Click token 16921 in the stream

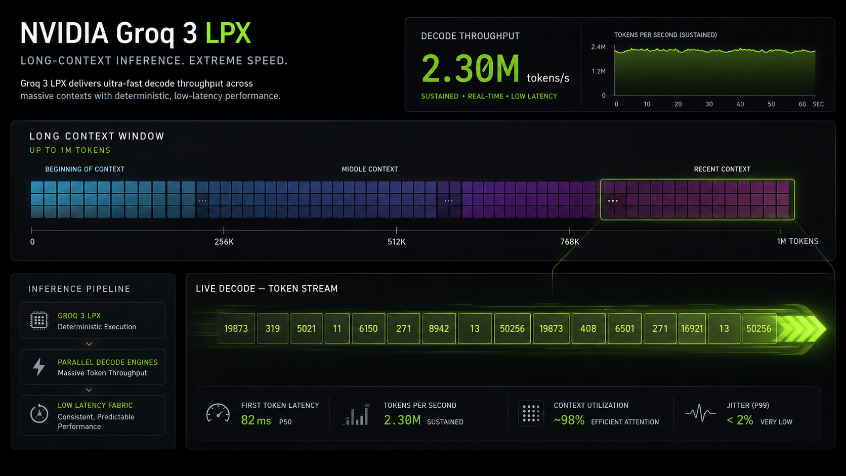pyautogui.click(x=692, y=329)
